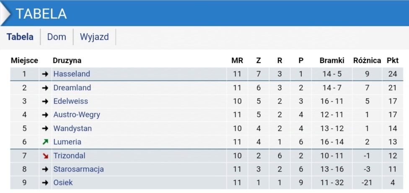Image resolution: width=409 pixels, height=193 pixels.
Task: Switch to the Dom tab
Action: point(57,37)
